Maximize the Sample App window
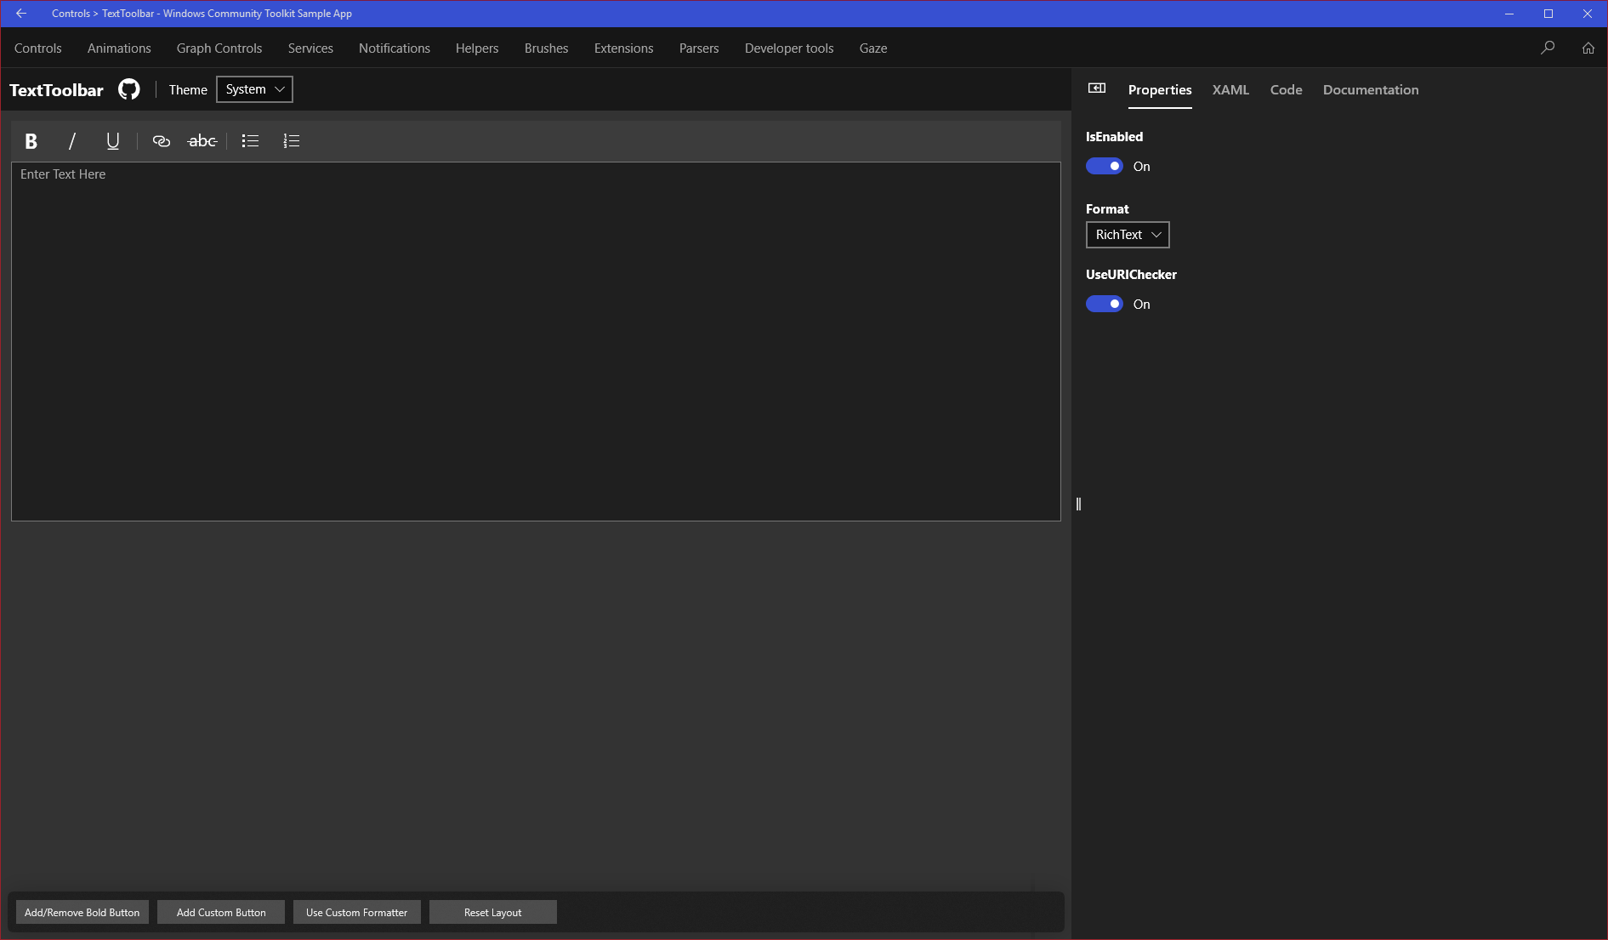This screenshot has width=1608, height=940. pos(1548,14)
